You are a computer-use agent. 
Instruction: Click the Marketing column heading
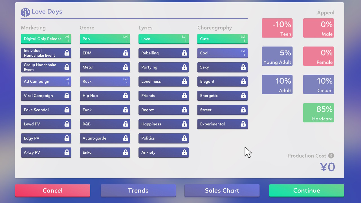point(33,28)
